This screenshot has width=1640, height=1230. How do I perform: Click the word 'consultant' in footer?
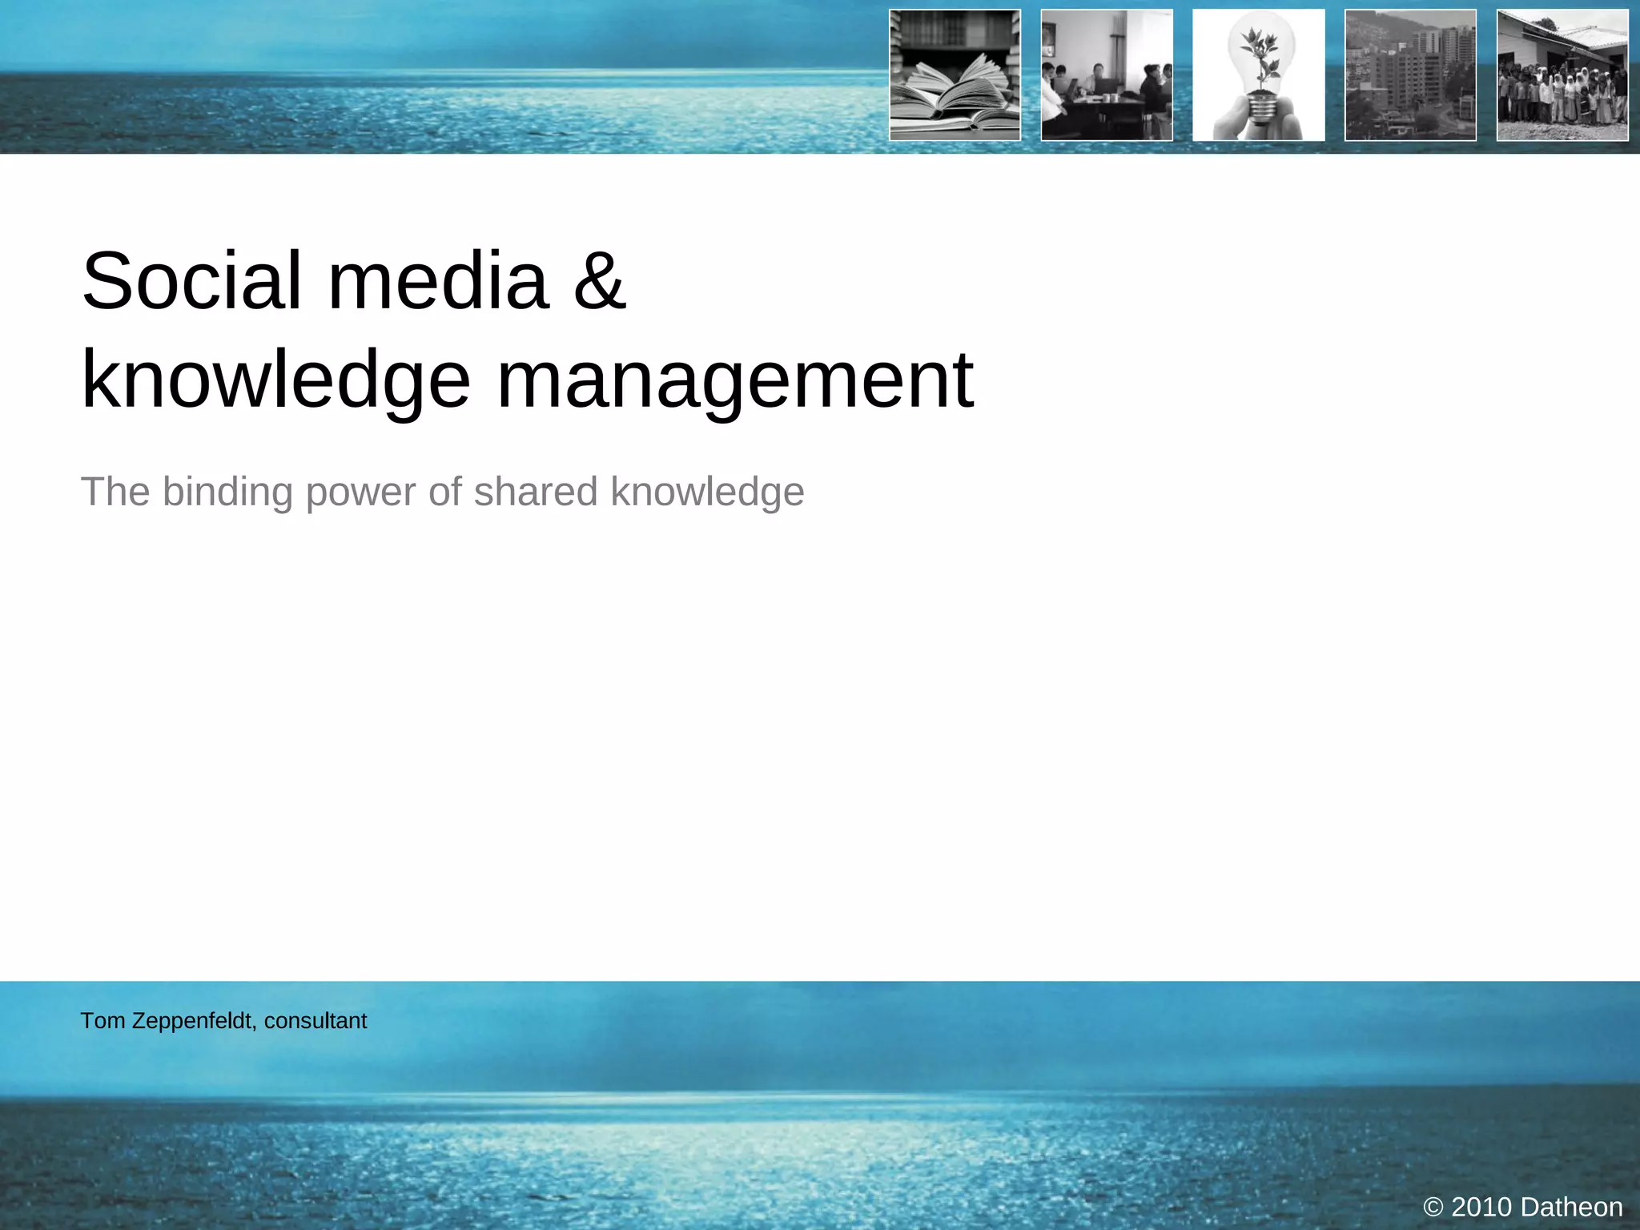(316, 1021)
